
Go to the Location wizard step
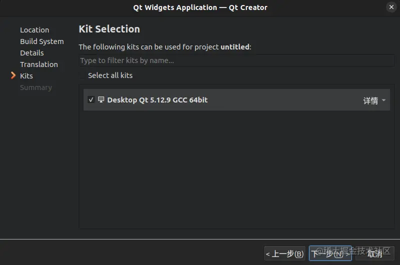[35, 30]
